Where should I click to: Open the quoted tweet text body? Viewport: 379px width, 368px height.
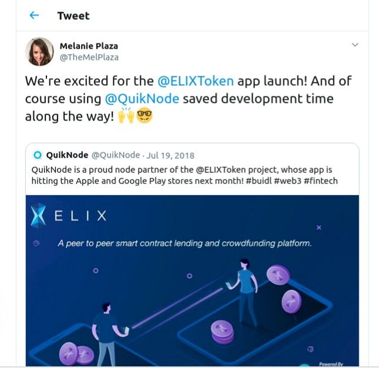(185, 175)
